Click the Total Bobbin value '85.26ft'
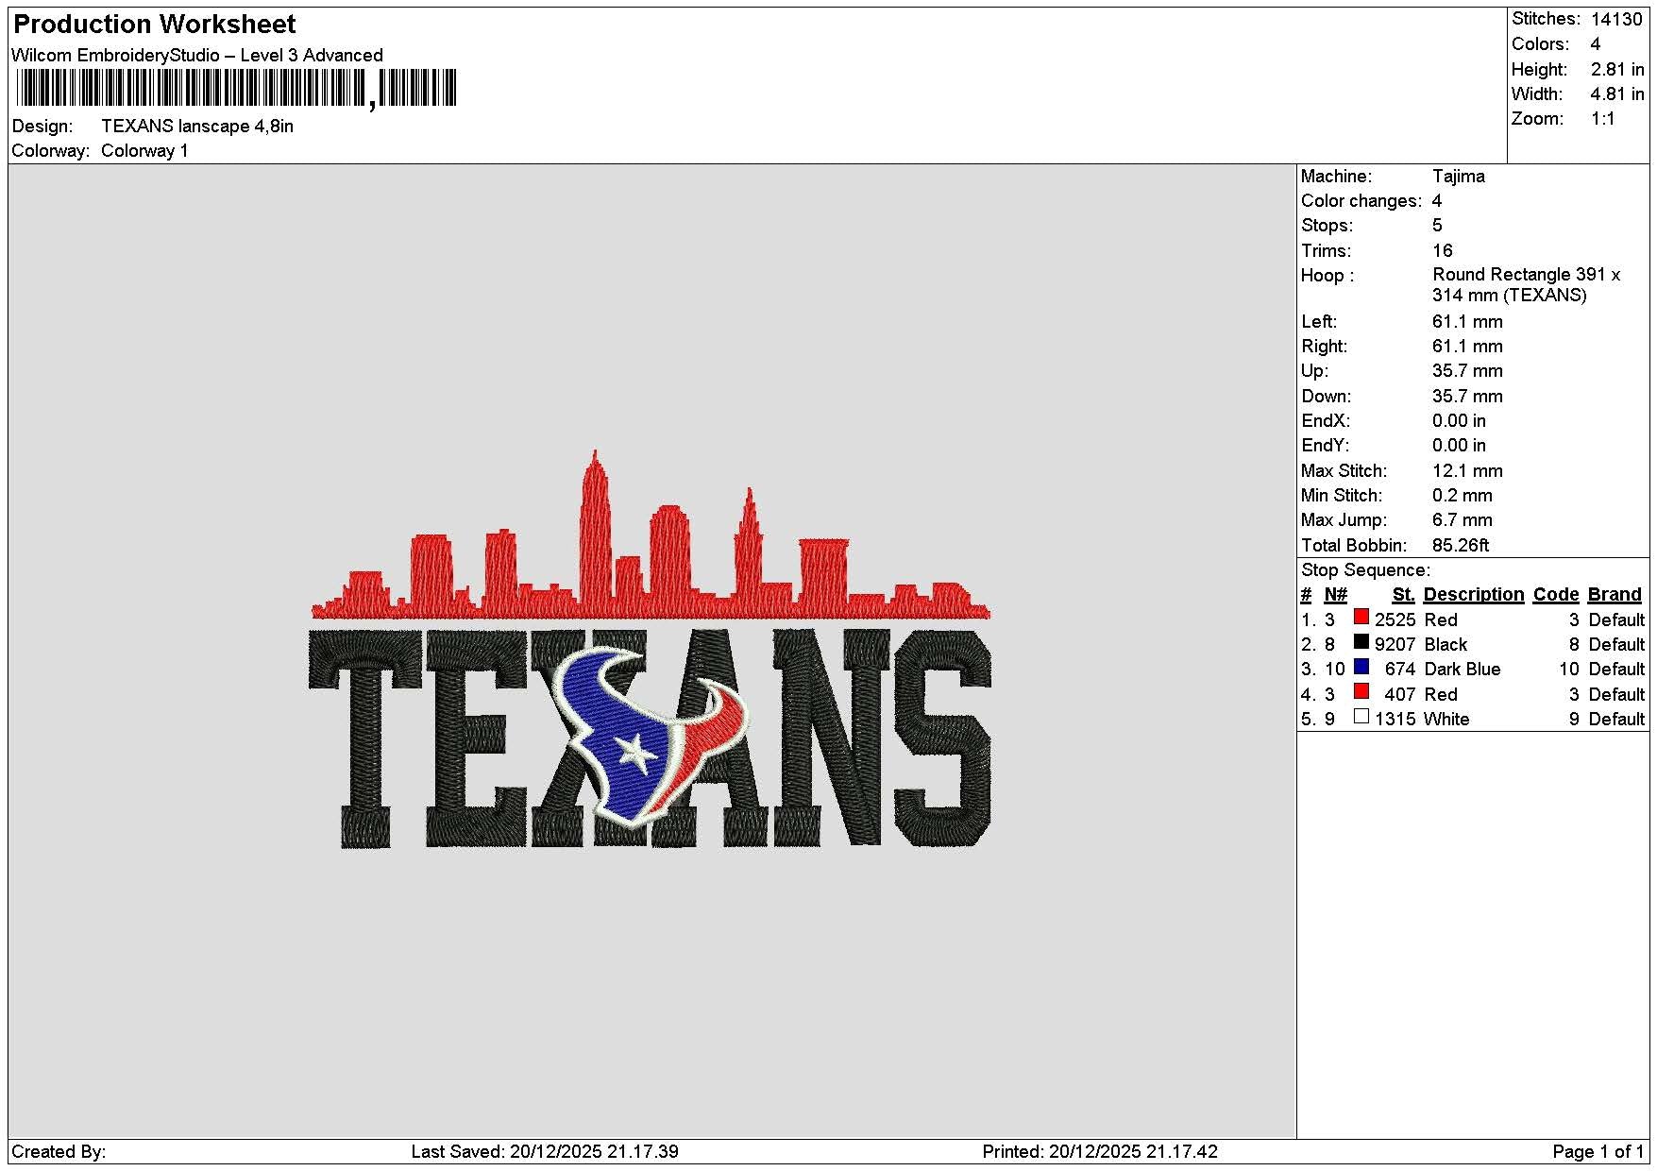This screenshot has width=1657, height=1171. (1461, 546)
